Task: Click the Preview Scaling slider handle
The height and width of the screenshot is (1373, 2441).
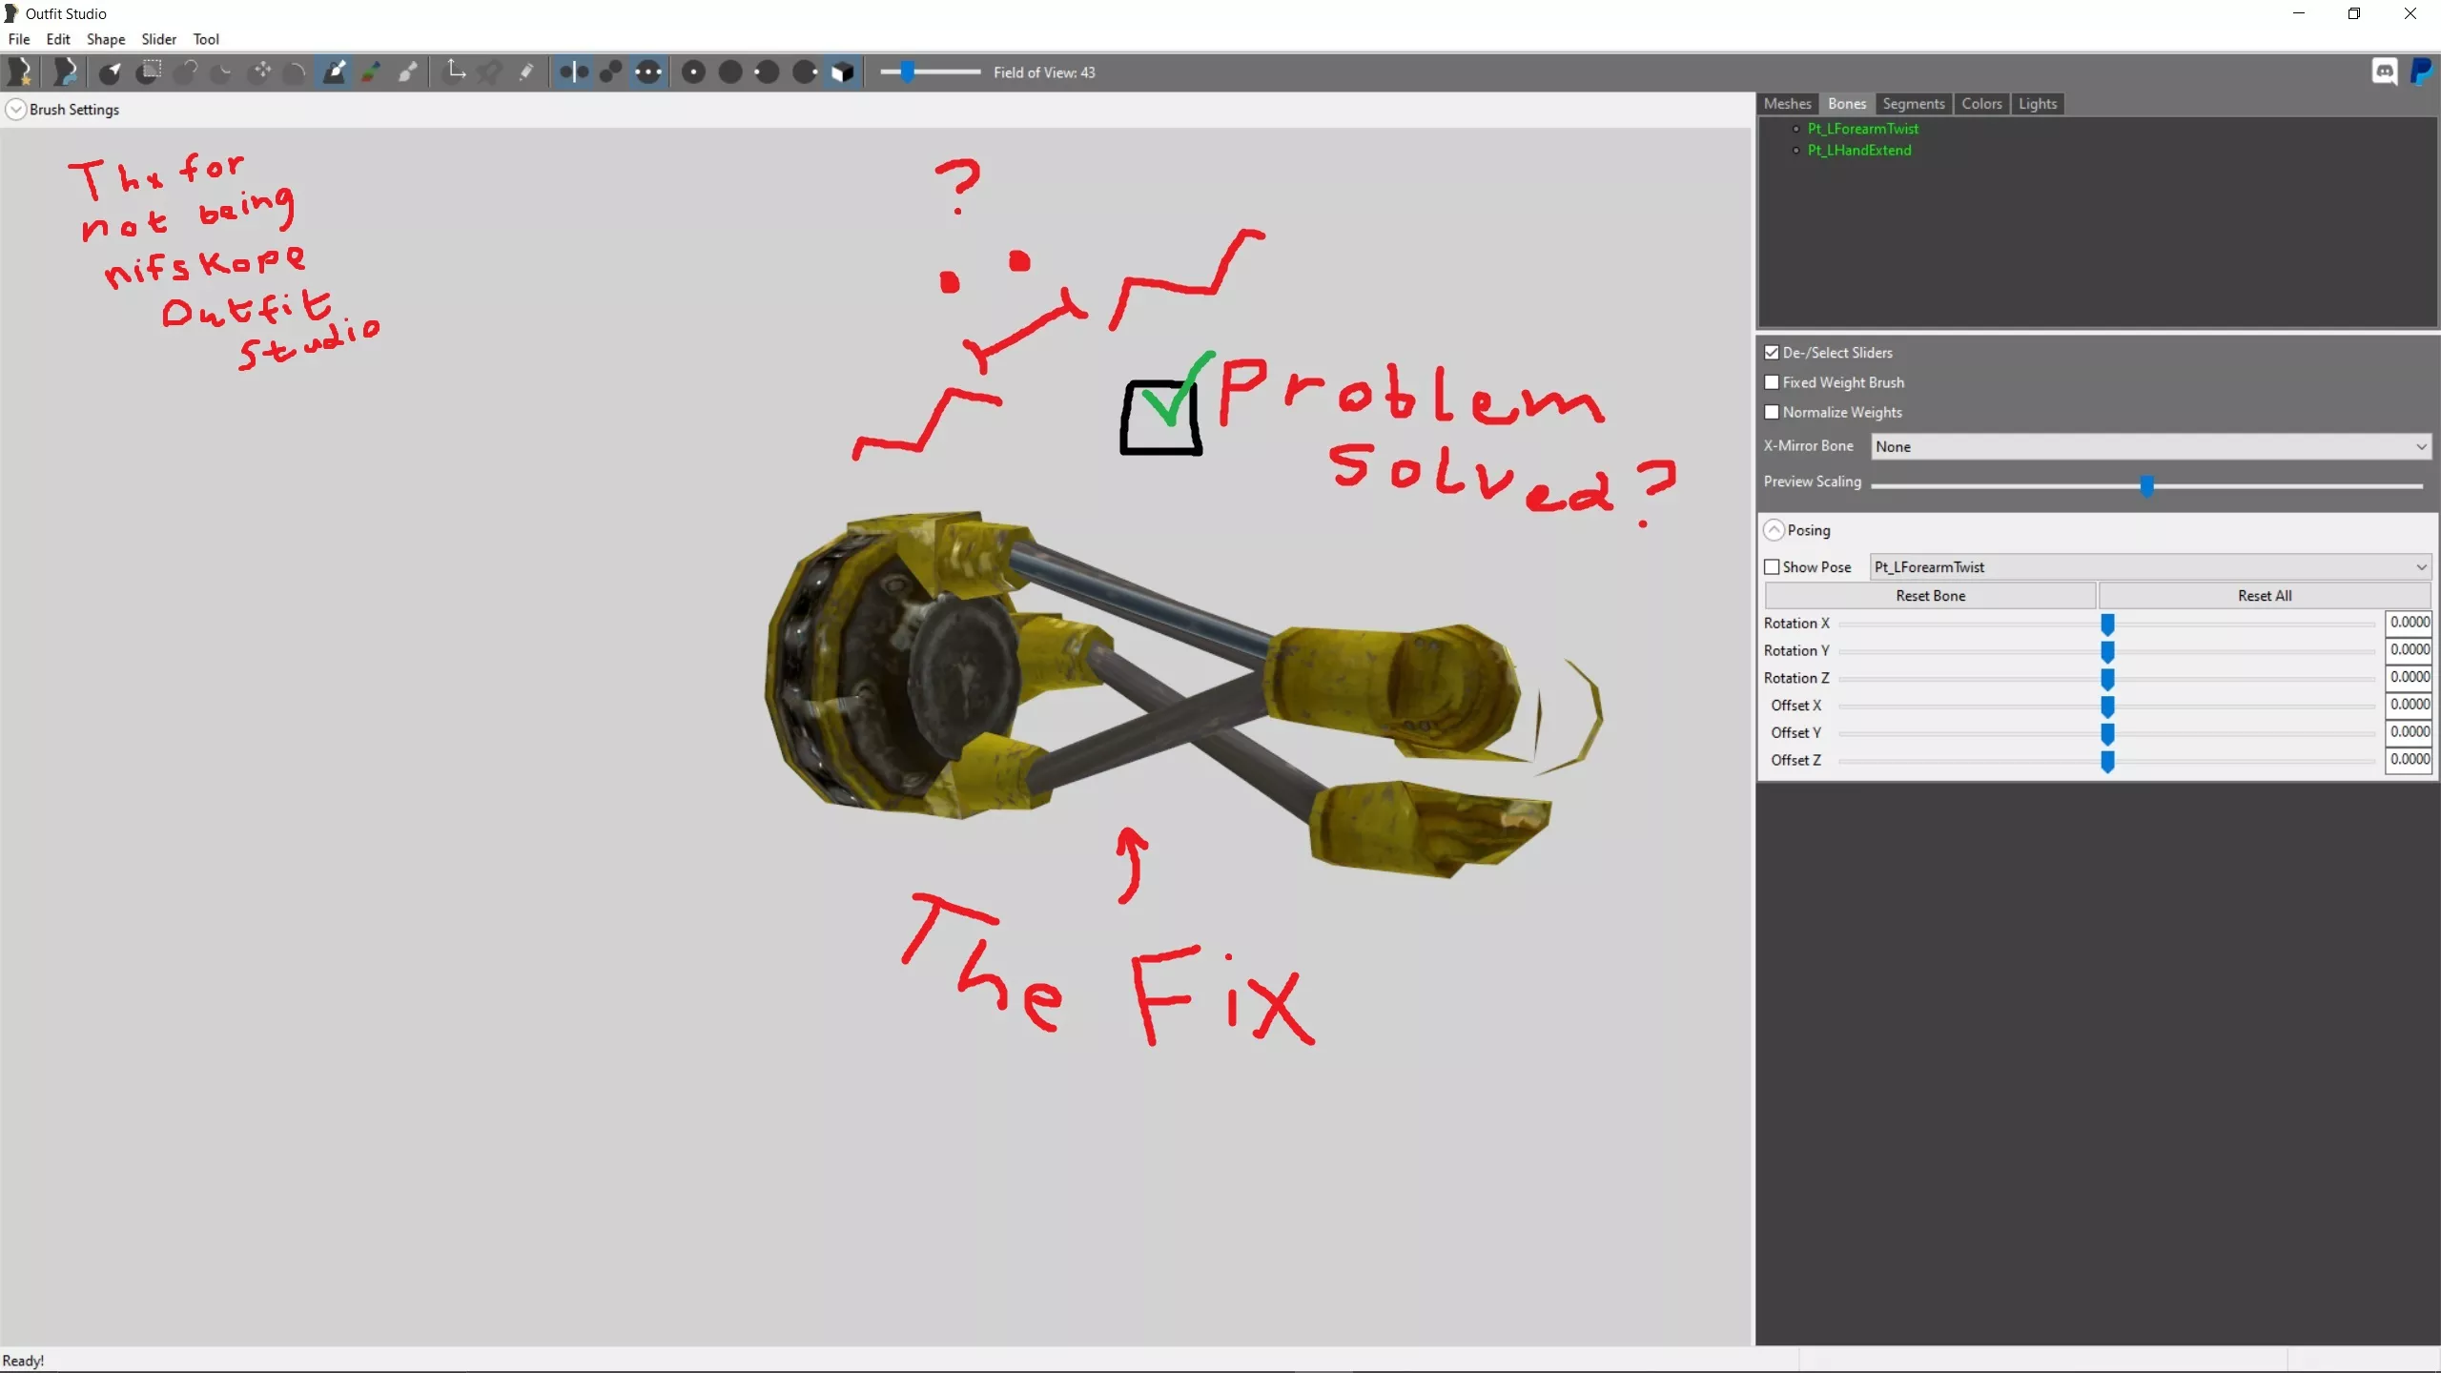Action: (x=2146, y=486)
